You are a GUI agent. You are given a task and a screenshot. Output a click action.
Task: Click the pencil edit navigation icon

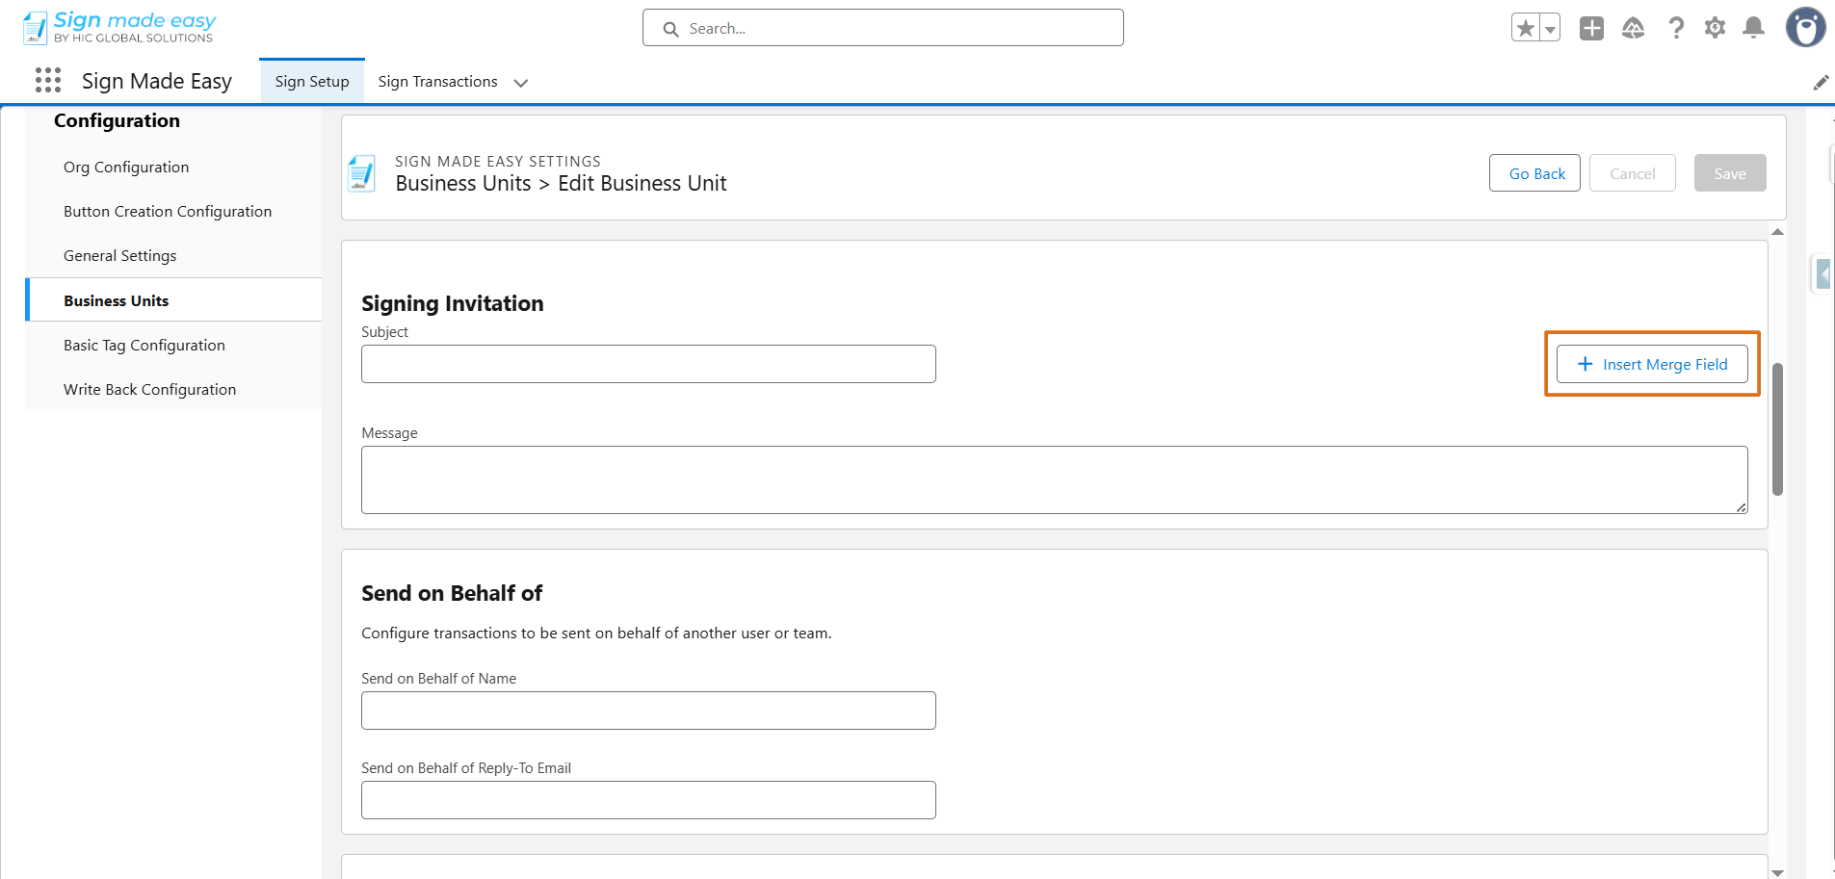tap(1820, 83)
